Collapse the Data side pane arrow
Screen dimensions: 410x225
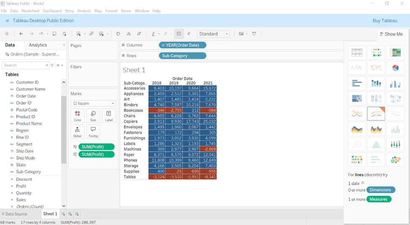click(64, 45)
